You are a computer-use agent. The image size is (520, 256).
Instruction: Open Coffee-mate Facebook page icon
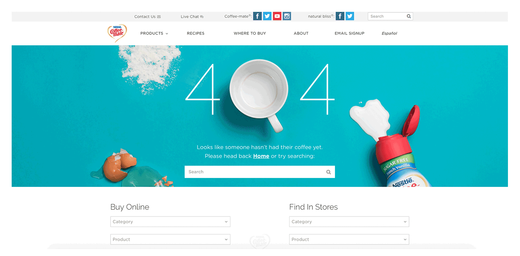pyautogui.click(x=257, y=16)
